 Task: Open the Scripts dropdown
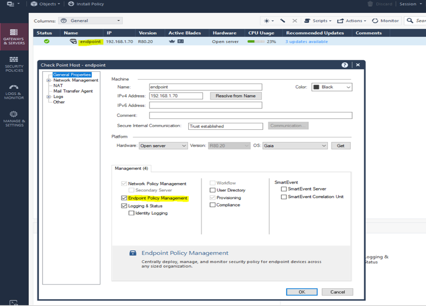pyautogui.click(x=318, y=21)
